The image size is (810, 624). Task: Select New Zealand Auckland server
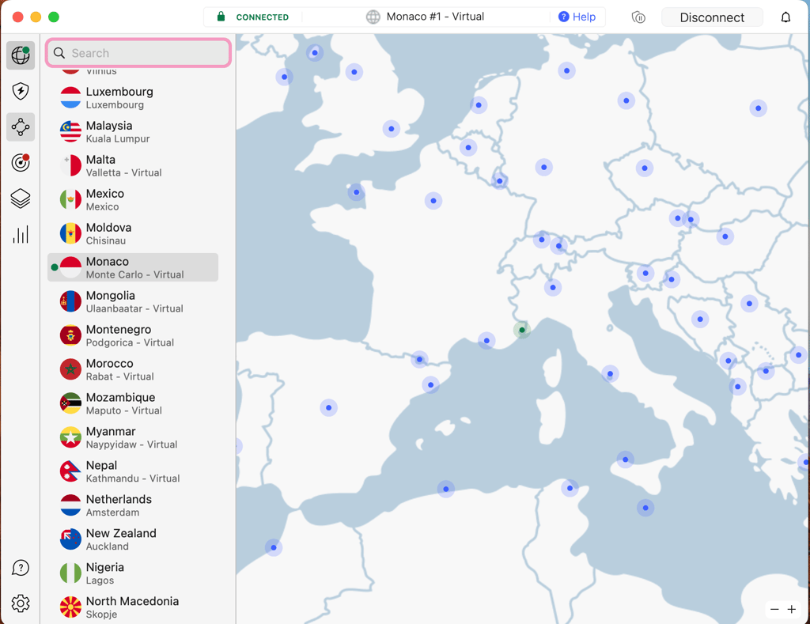[x=133, y=539]
